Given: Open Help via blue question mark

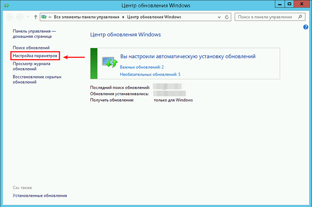Looking at the screenshot, I should click(306, 27).
